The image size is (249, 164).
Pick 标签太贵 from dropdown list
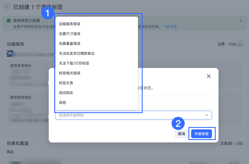point(97,83)
